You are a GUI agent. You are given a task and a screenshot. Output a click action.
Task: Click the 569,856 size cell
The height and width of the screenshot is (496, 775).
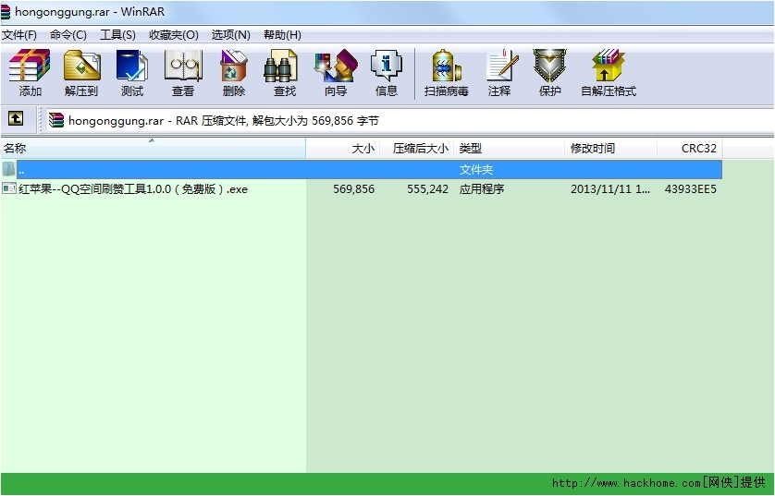click(x=353, y=189)
